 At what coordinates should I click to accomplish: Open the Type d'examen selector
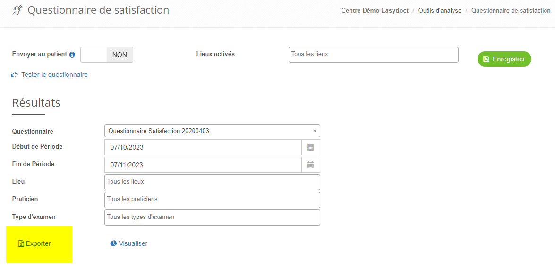[x=212, y=218]
